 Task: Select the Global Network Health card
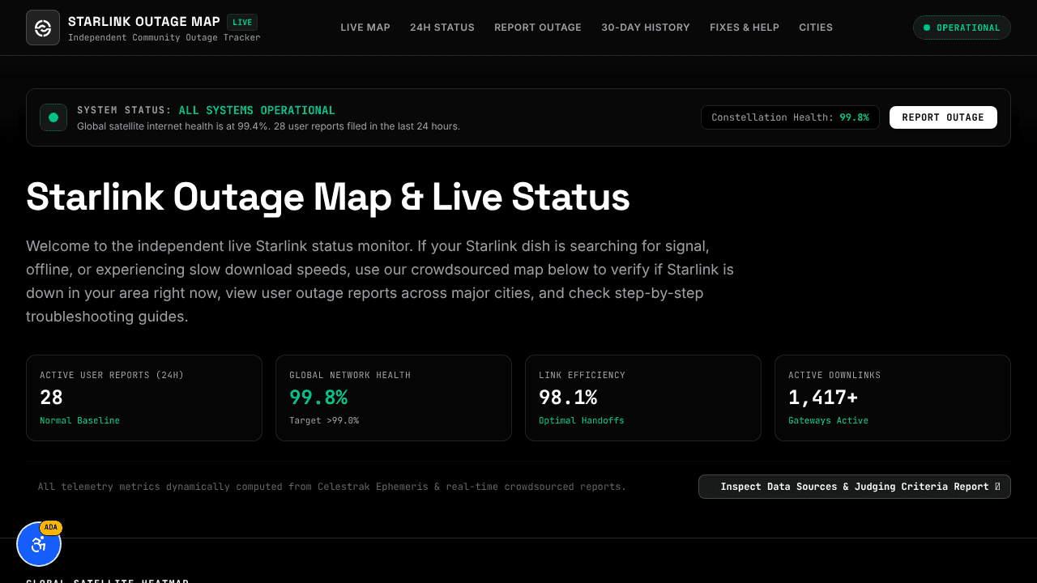coord(394,398)
